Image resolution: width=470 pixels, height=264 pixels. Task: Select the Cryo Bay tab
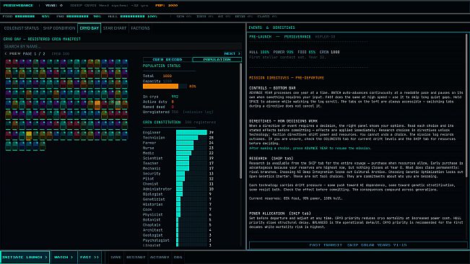(x=89, y=28)
